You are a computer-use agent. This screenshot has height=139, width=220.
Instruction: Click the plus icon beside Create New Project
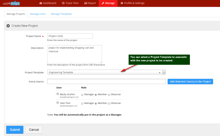point(8,26)
